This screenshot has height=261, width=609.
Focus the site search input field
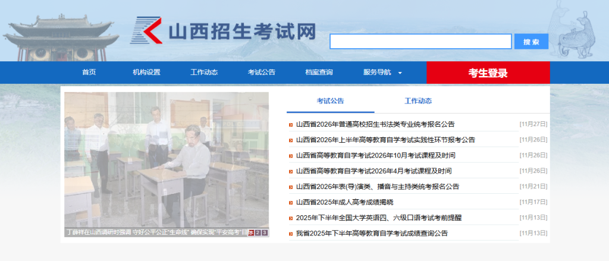point(420,42)
